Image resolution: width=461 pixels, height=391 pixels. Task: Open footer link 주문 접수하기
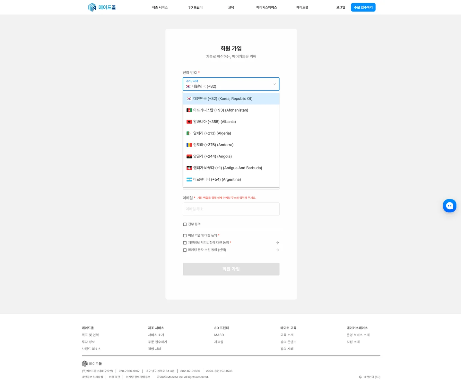(157, 342)
